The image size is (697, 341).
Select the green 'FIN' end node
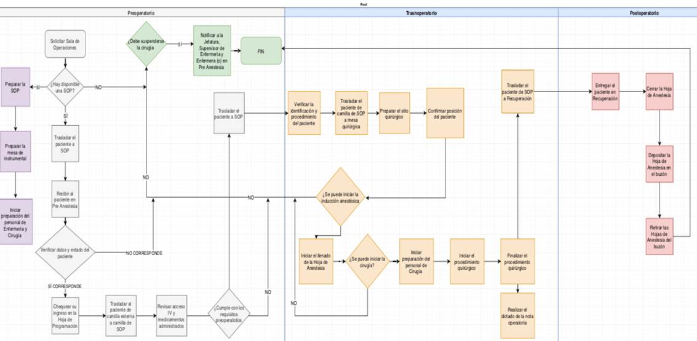[x=261, y=52]
